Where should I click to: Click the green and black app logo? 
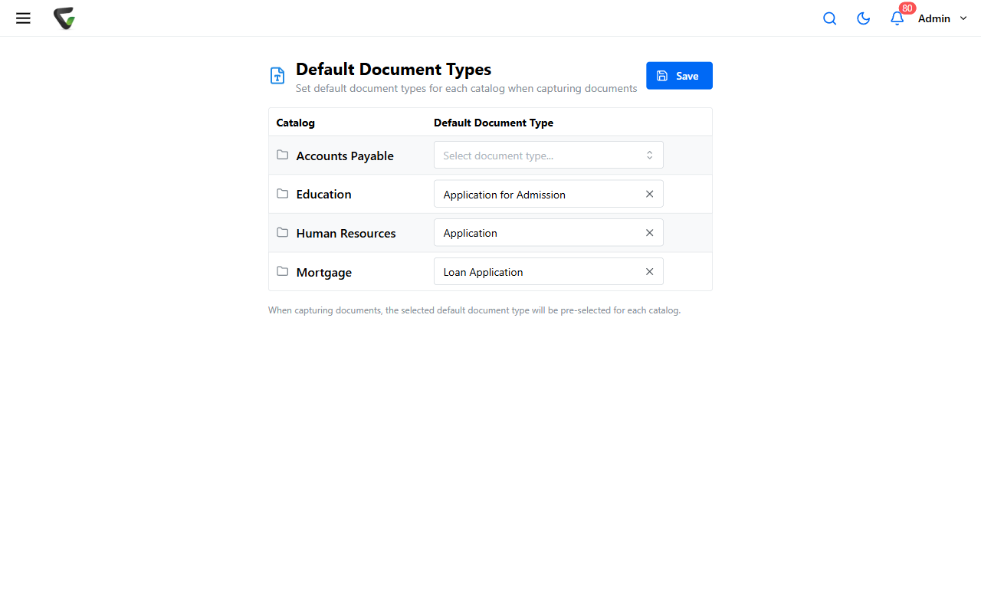(x=64, y=18)
